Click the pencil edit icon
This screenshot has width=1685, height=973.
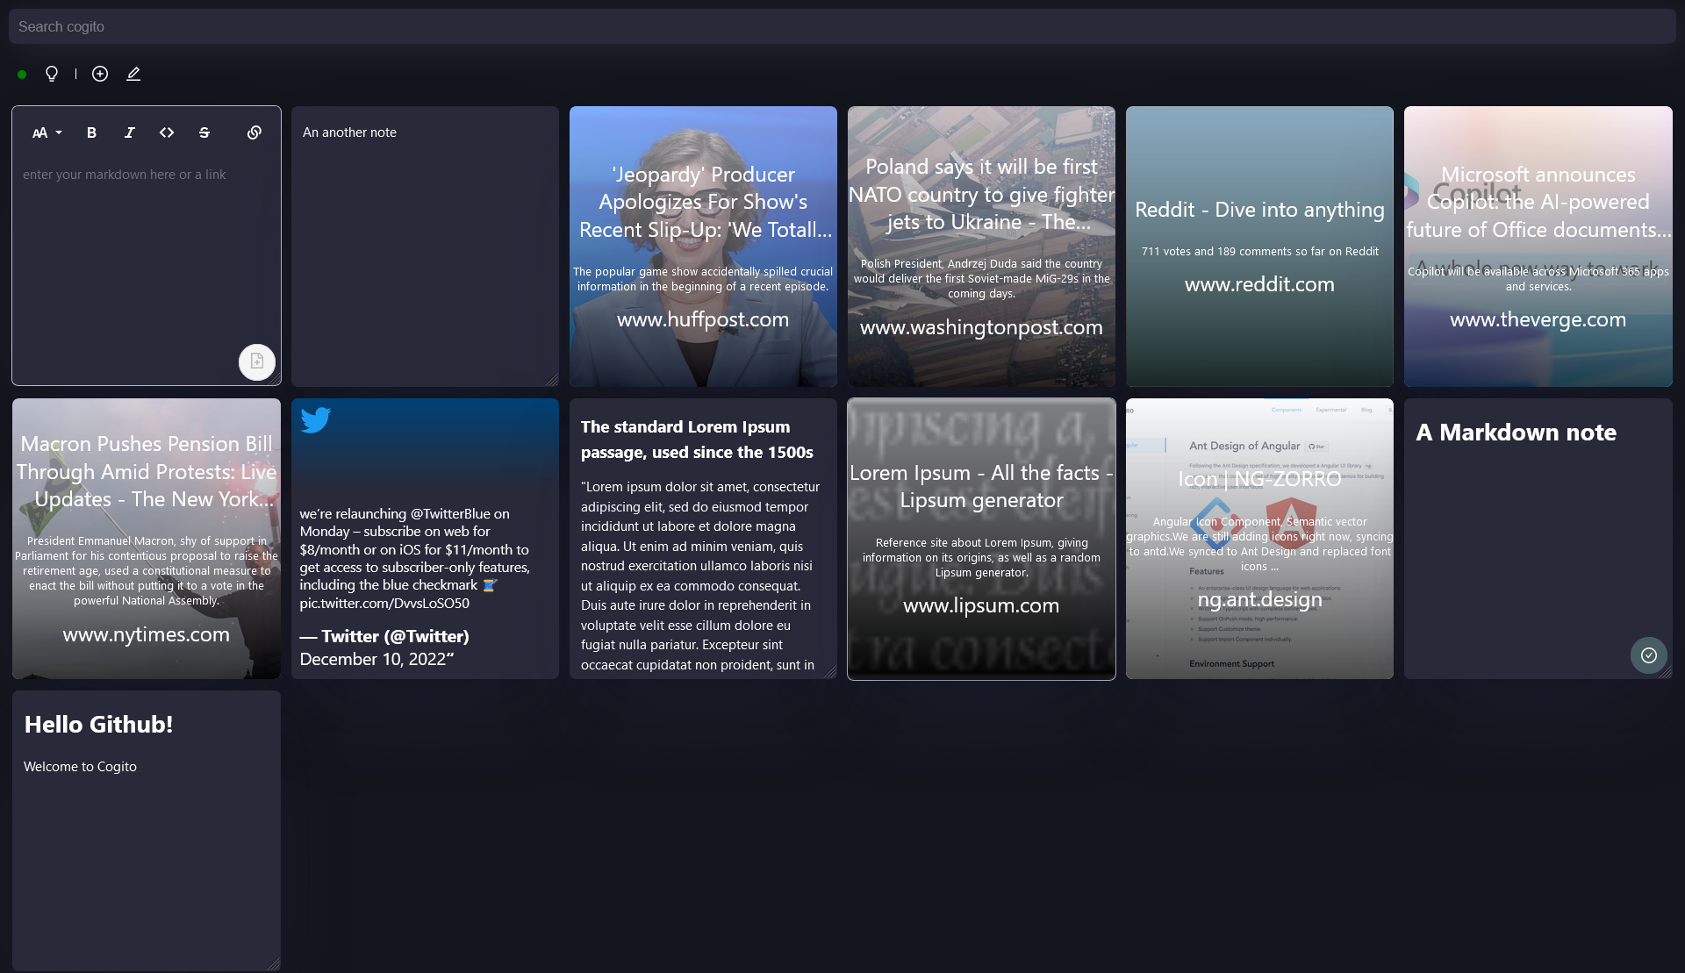click(133, 74)
